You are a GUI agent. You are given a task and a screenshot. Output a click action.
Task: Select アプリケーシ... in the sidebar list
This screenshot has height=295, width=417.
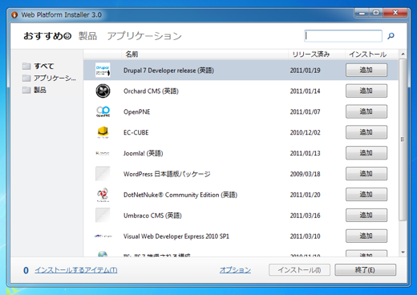click(55, 78)
